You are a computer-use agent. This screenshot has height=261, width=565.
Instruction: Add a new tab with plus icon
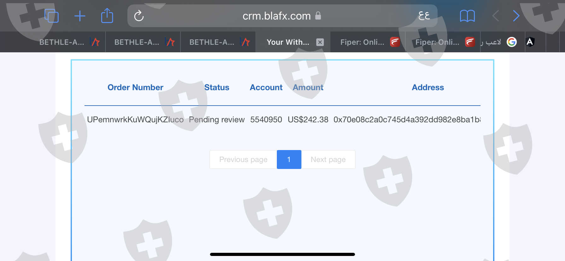pos(80,16)
